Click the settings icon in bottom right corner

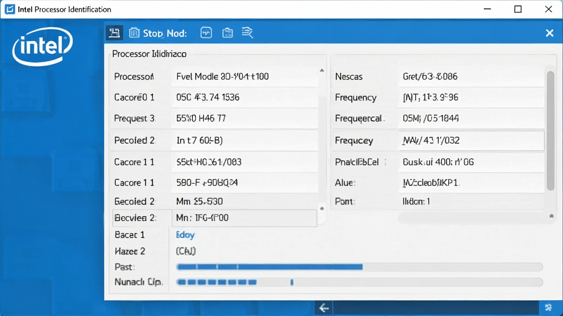click(548, 307)
